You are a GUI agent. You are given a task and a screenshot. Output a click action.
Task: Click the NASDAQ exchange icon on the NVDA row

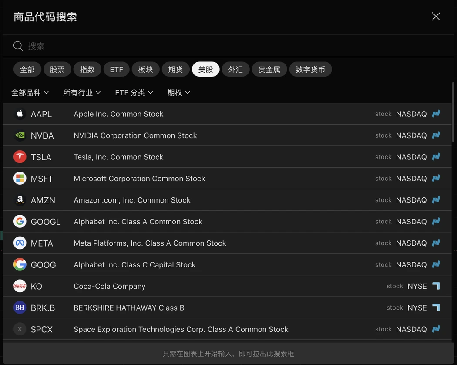click(436, 135)
